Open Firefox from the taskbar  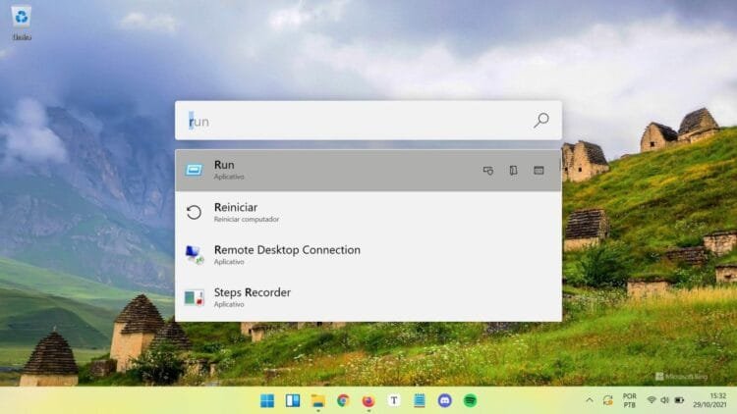pyautogui.click(x=368, y=400)
